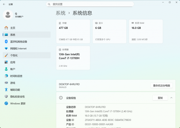Click 2.40 GHz text in processor card

(63, 66)
